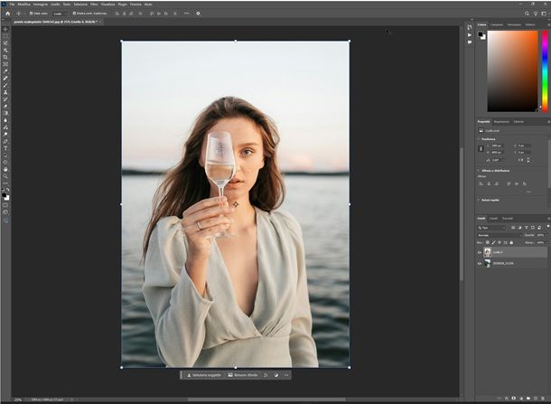Select the Frame tool
The image size is (551, 404).
[5, 64]
